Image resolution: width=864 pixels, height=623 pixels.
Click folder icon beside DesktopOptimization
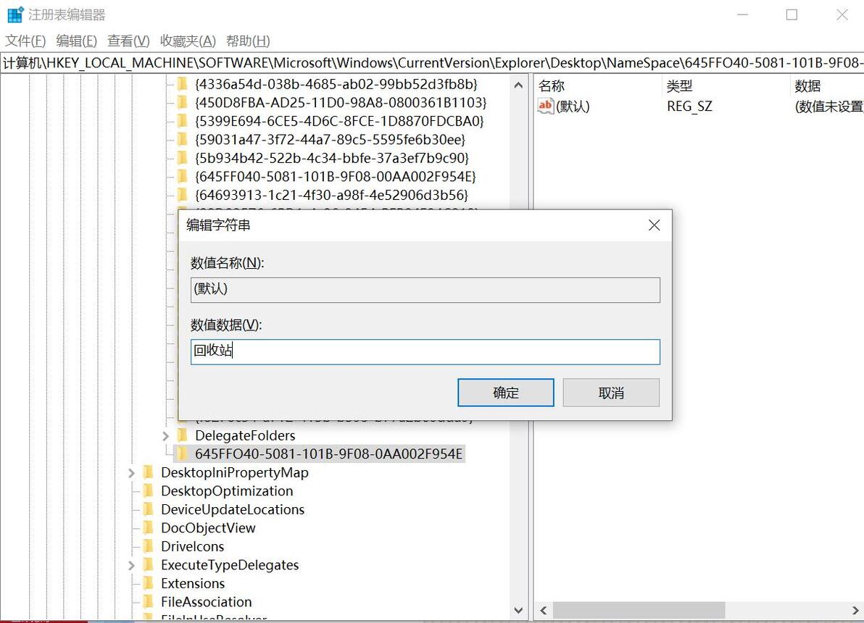(148, 491)
